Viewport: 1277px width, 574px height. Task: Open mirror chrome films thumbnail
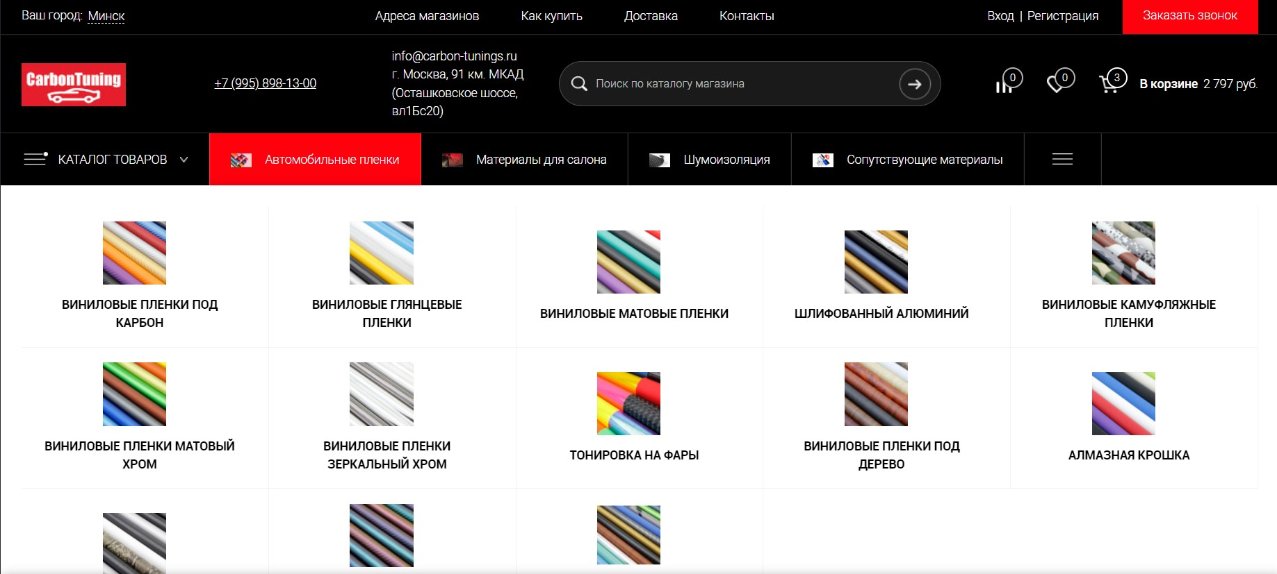click(382, 394)
